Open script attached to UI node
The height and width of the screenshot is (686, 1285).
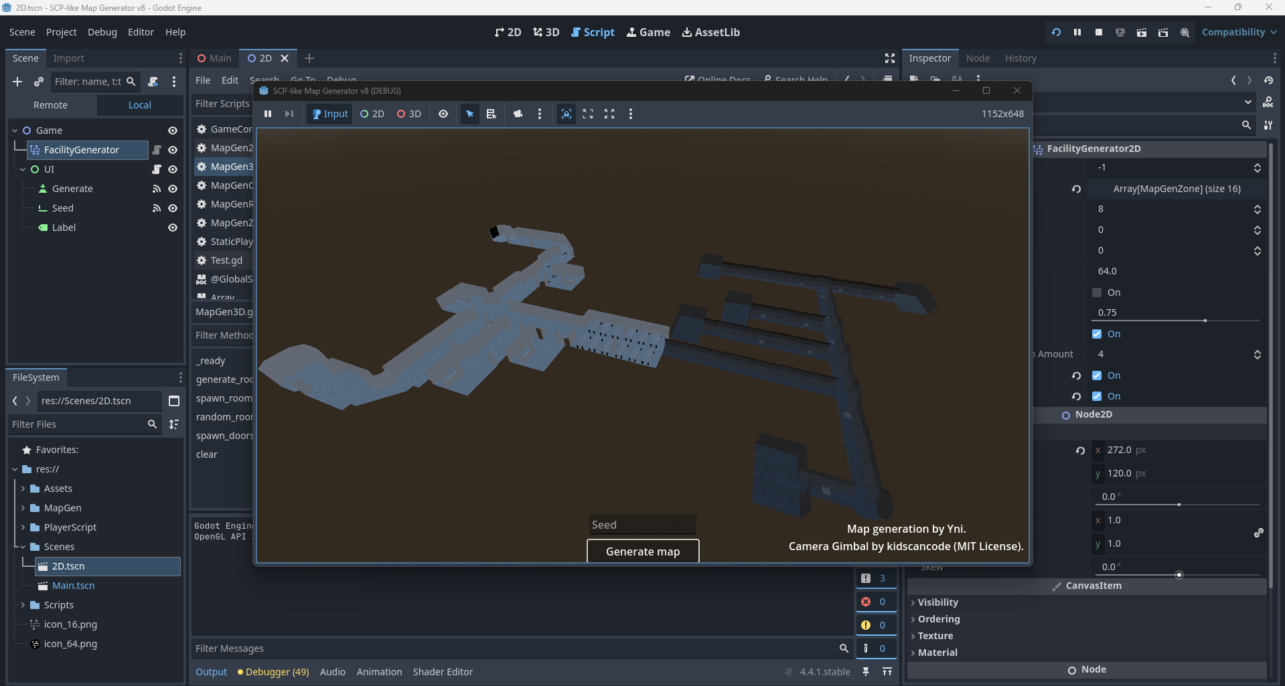[157, 169]
